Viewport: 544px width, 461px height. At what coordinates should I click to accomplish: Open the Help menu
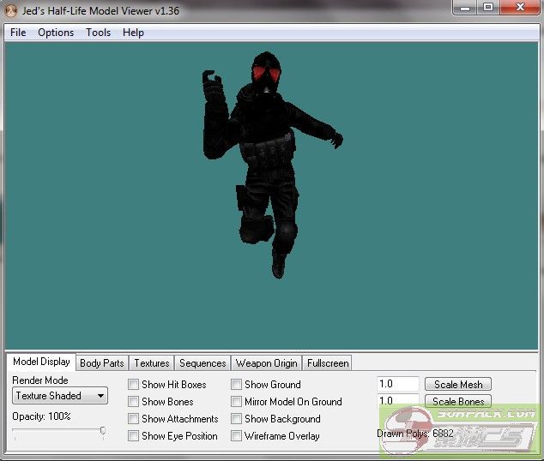133,33
